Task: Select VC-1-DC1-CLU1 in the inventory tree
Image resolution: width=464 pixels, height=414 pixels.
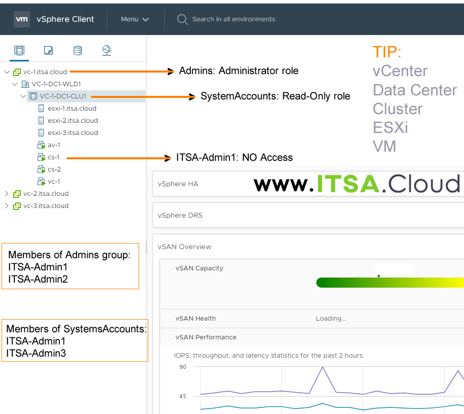Action: [63, 96]
